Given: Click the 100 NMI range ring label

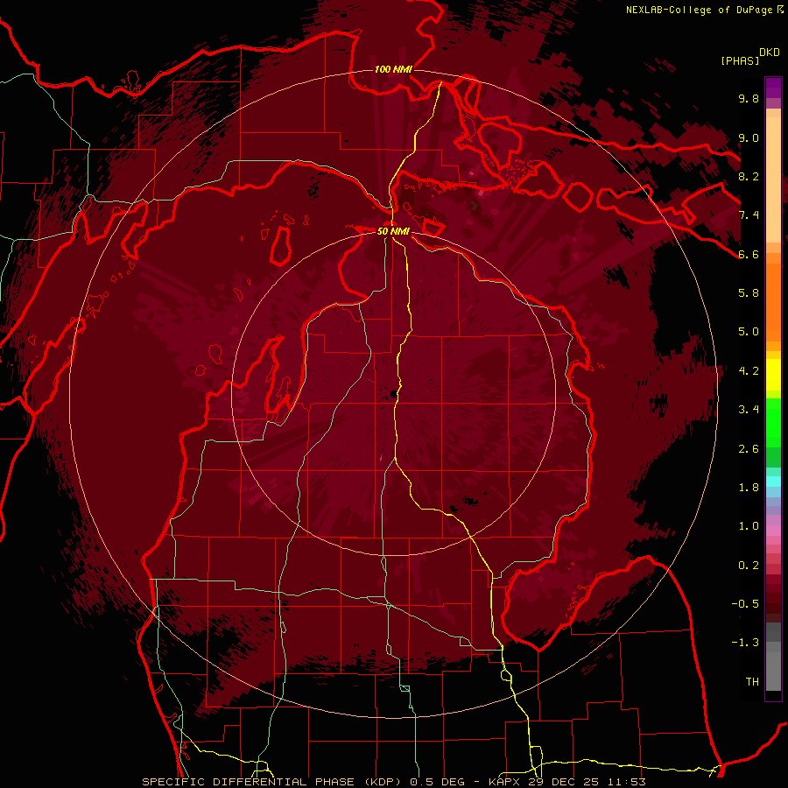Looking at the screenshot, I should coord(393,69).
